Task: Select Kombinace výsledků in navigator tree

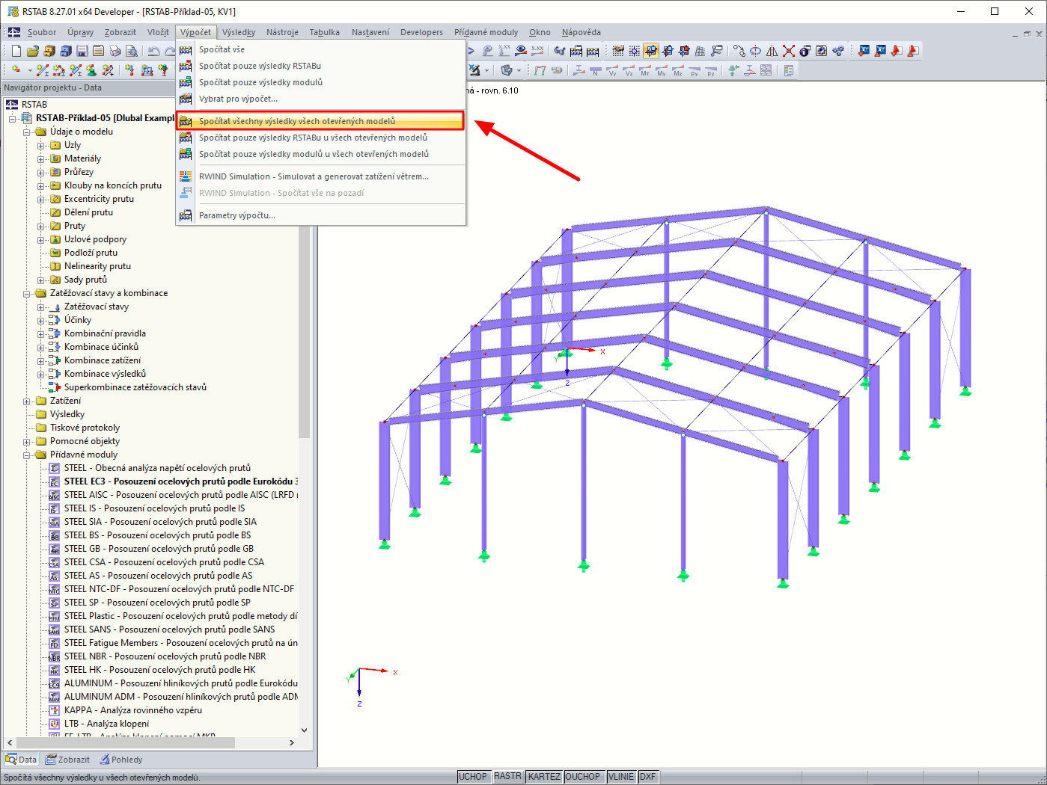Action: click(x=105, y=374)
